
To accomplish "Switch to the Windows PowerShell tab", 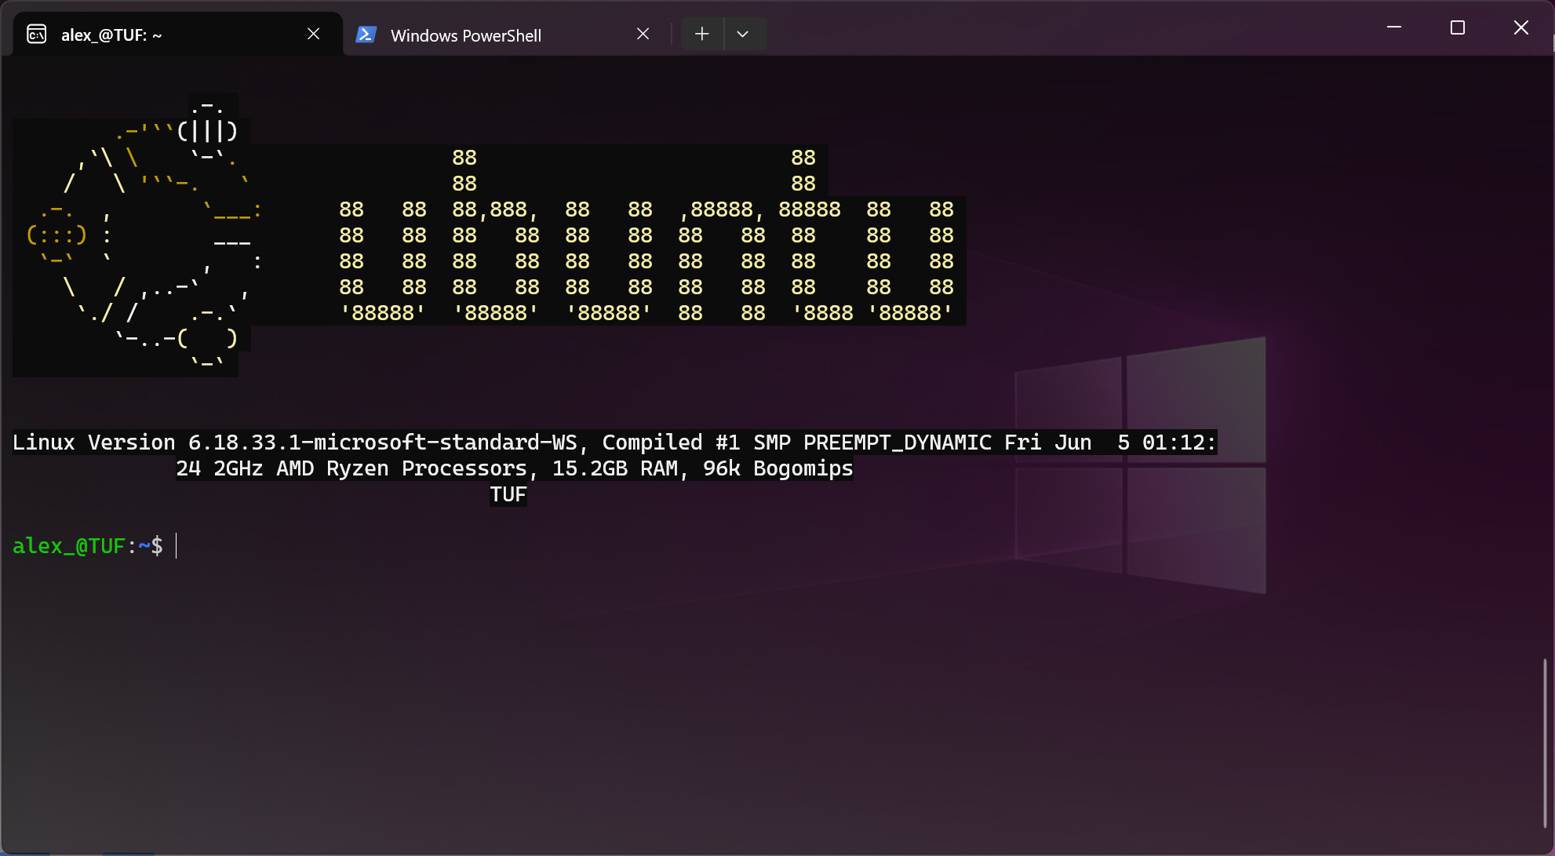I will (x=507, y=35).
